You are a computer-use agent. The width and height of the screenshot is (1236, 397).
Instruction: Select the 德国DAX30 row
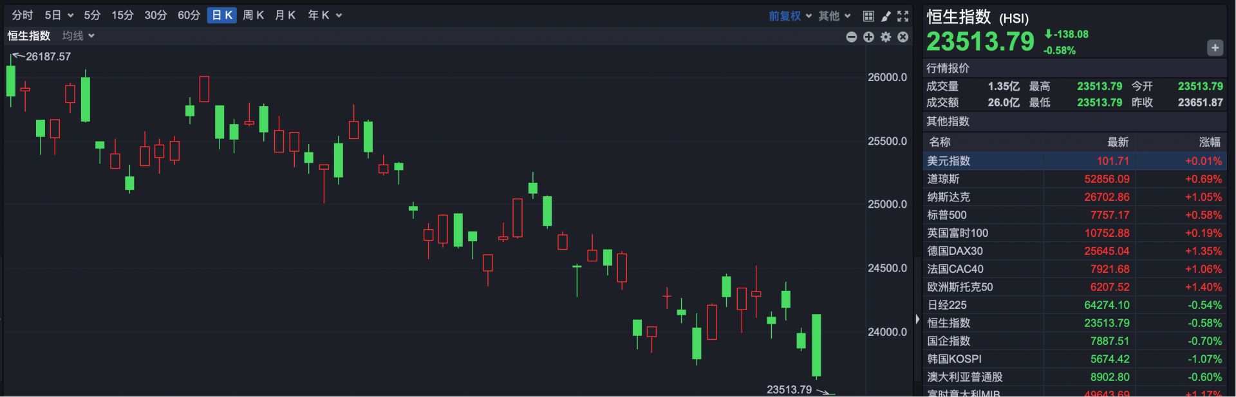pyautogui.click(x=1074, y=251)
